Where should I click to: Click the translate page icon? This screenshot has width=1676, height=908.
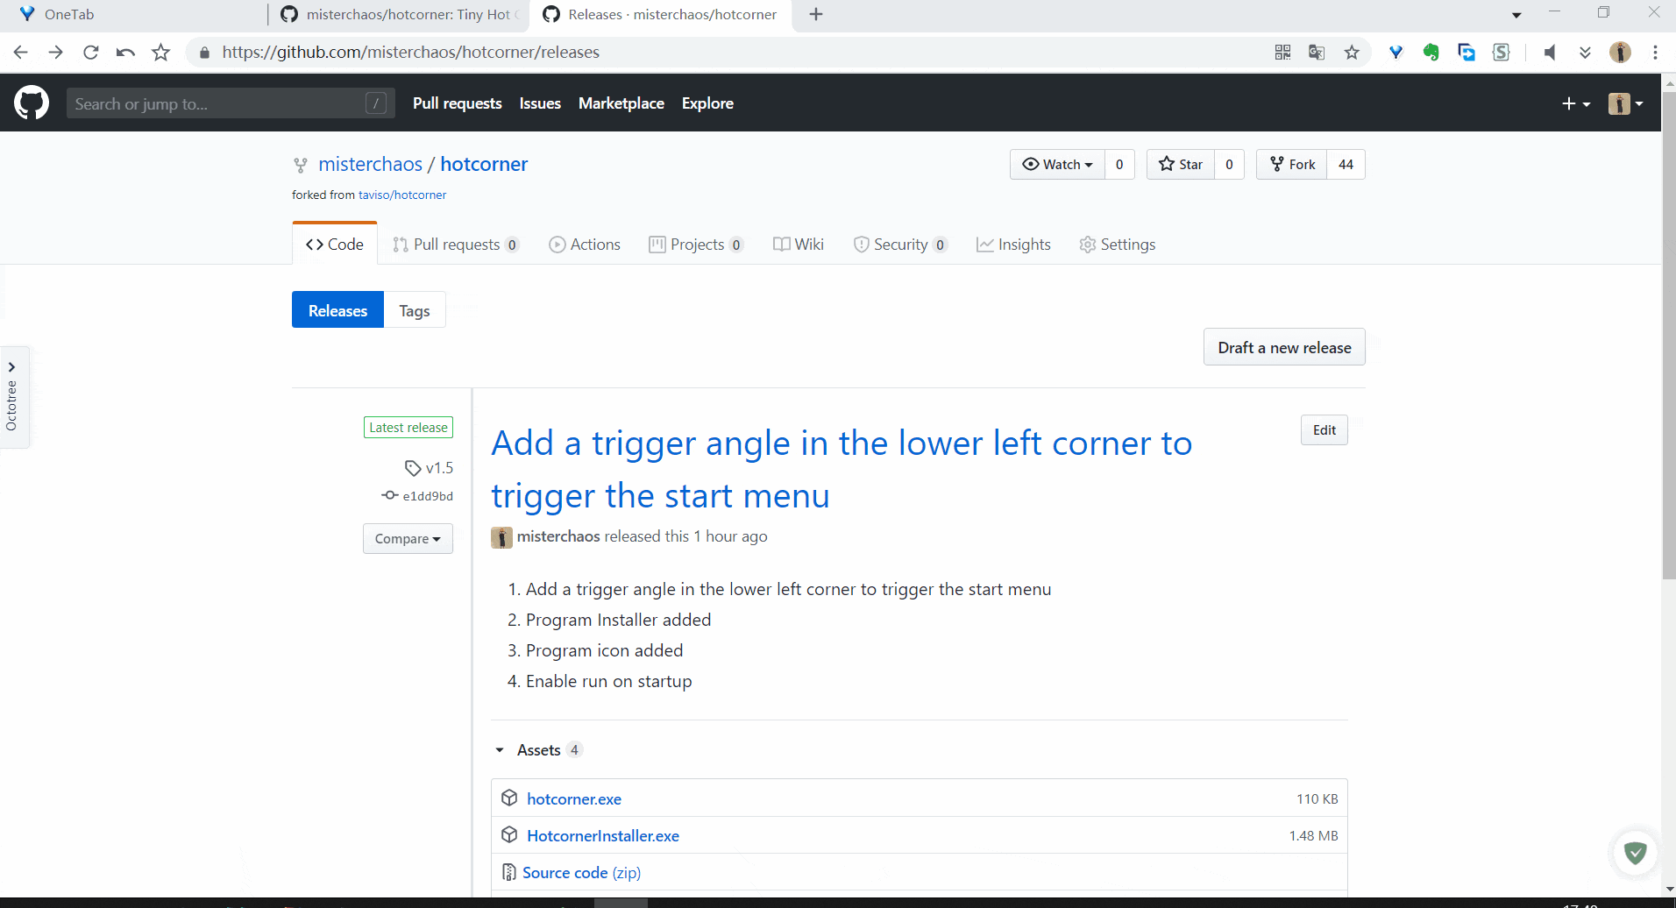(1317, 53)
